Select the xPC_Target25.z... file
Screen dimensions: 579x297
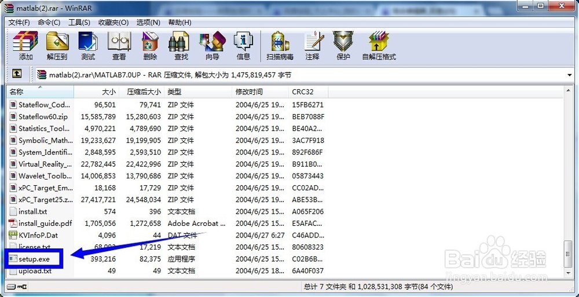pos(46,200)
